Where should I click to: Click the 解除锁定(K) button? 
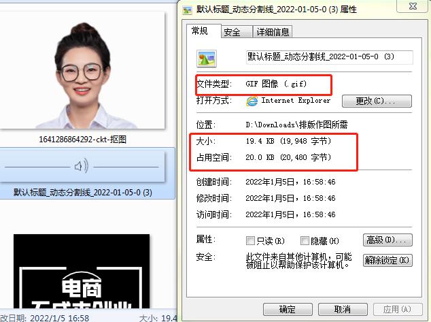coord(387,260)
